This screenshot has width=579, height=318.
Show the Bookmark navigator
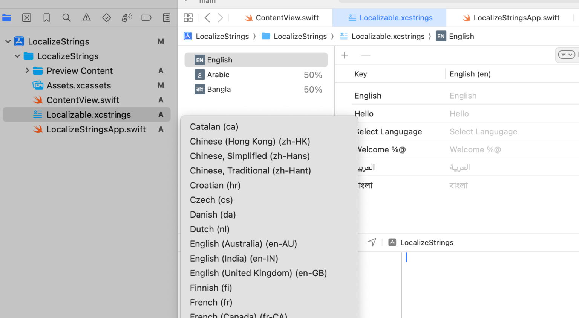(x=46, y=18)
